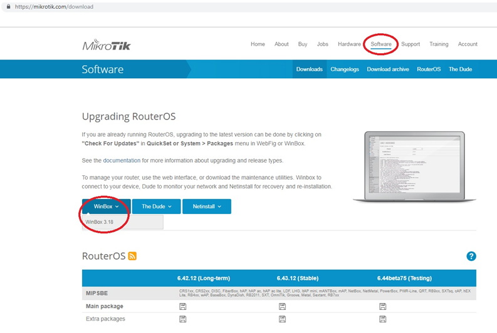Download Main package for 6.42.12 Long-term

pyautogui.click(x=182, y=306)
